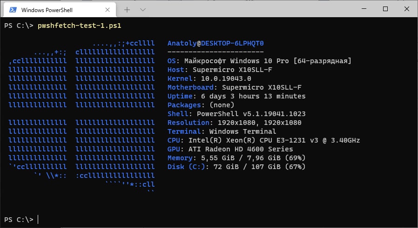Click the Kernel: 10.0.19043.0 line
This screenshot has height=228, width=418.
point(209,78)
